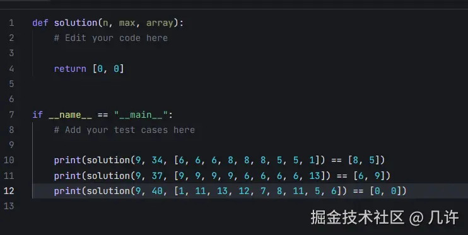This screenshot has width=468, height=235.
Task: Click the value 37 on line 11
Action: (157, 176)
